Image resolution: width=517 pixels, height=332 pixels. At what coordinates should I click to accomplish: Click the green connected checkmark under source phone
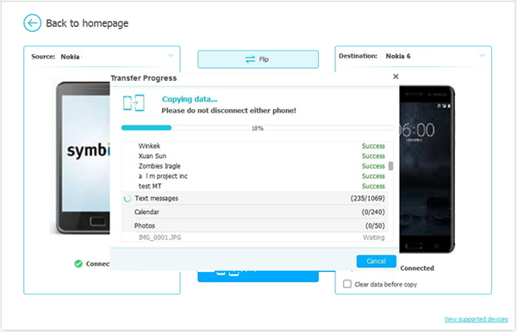pyautogui.click(x=78, y=263)
